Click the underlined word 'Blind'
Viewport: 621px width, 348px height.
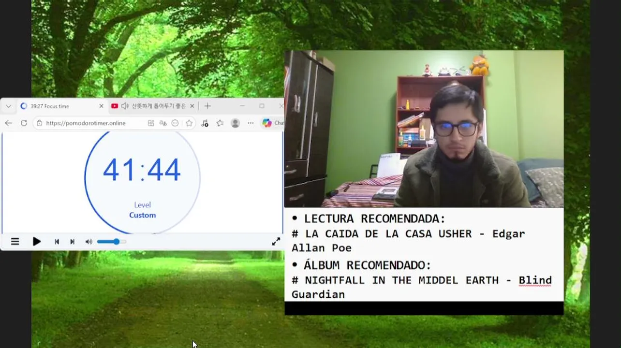[535, 280]
